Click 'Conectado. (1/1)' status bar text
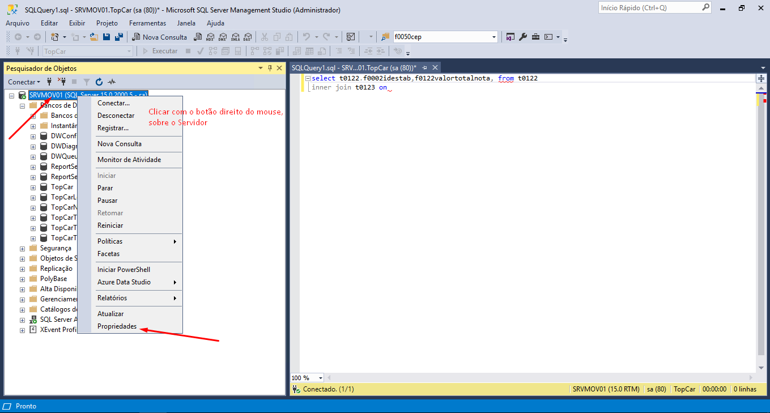Viewport: 770px width, 413px height. [328, 389]
